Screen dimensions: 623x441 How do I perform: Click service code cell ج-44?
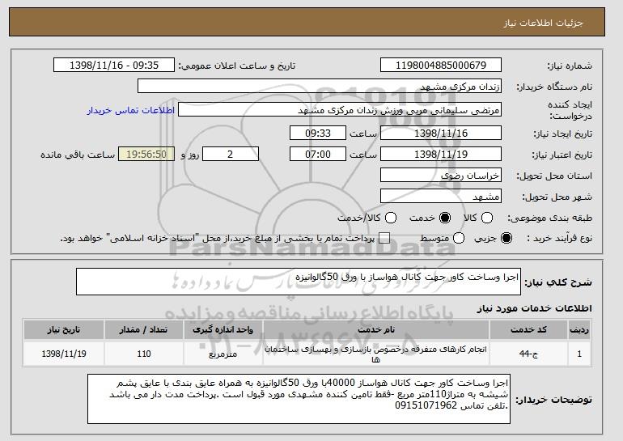pyautogui.click(x=528, y=354)
